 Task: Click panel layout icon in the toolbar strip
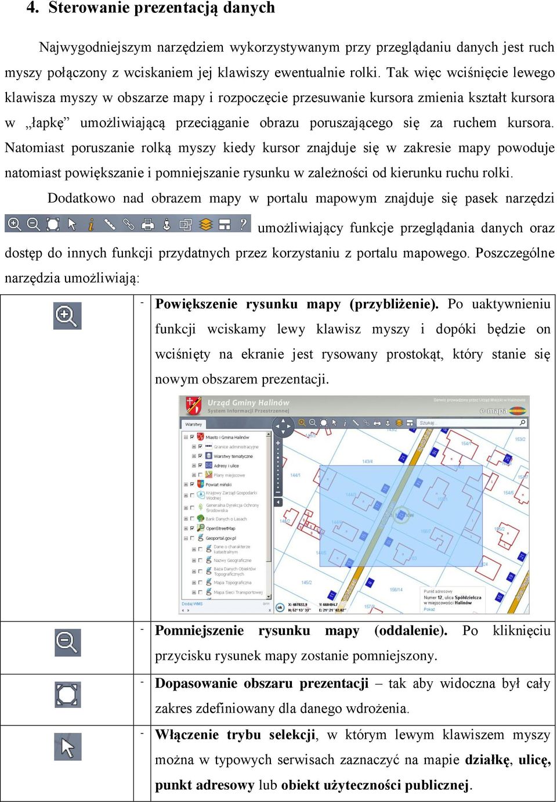[225, 224]
